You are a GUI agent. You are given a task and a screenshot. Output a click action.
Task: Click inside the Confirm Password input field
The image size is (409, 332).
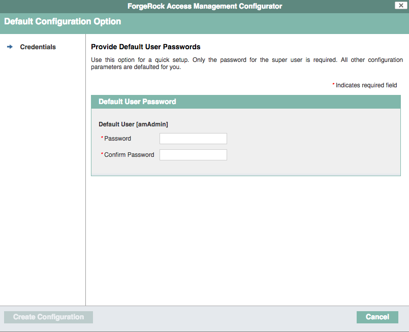coord(193,155)
